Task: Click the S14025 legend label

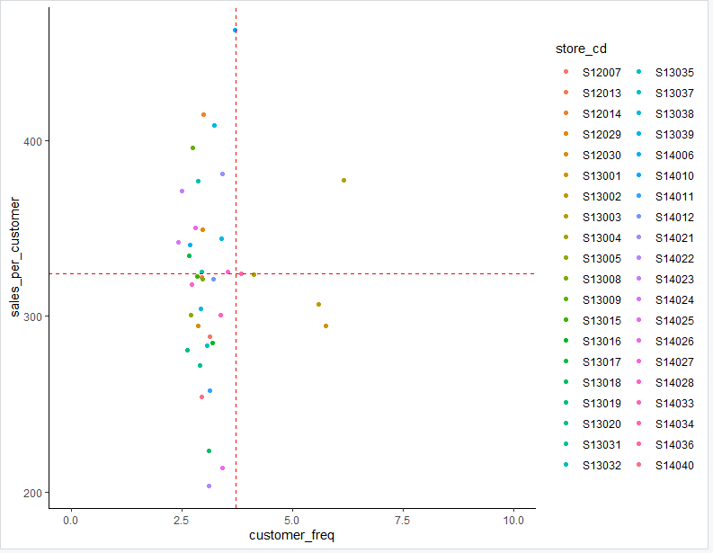Action: coord(674,321)
